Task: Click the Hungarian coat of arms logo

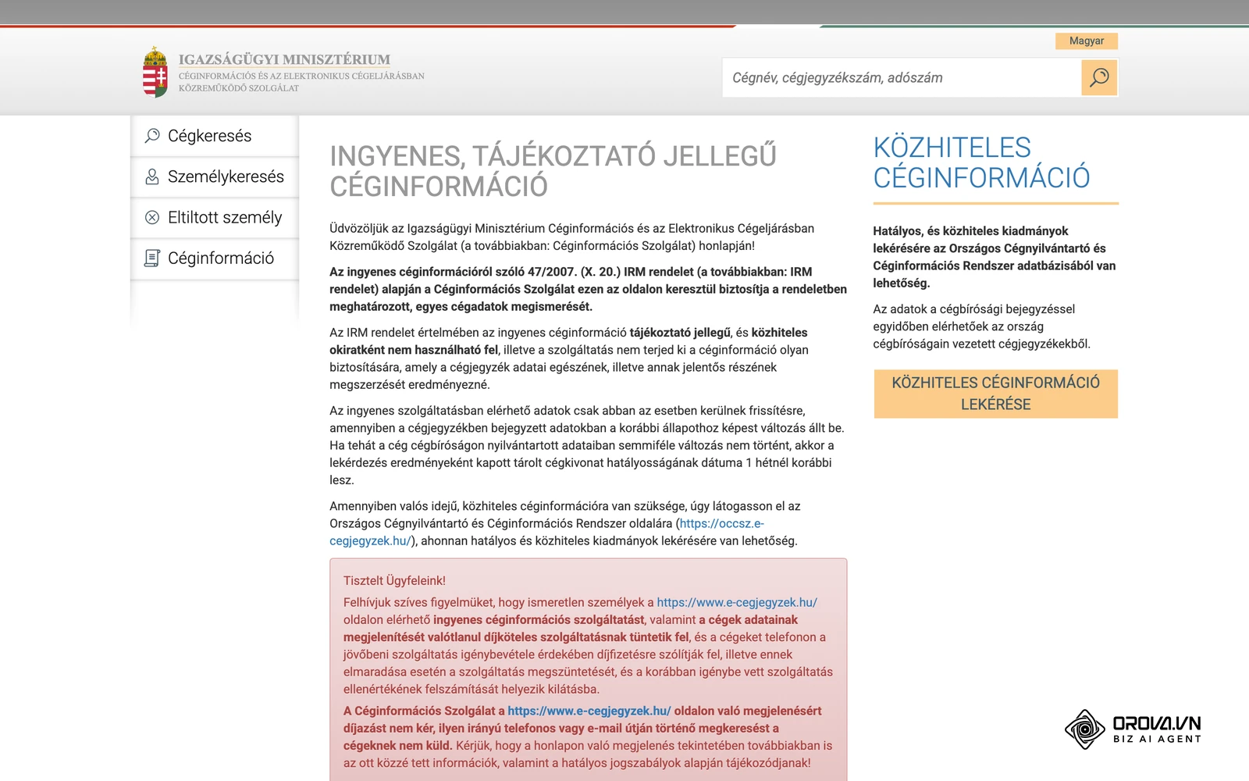Action: (x=155, y=72)
